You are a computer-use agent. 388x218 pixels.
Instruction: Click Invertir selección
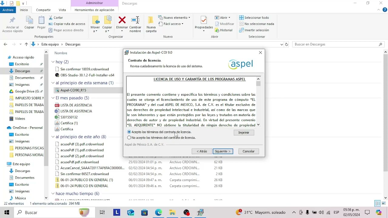click(x=254, y=30)
